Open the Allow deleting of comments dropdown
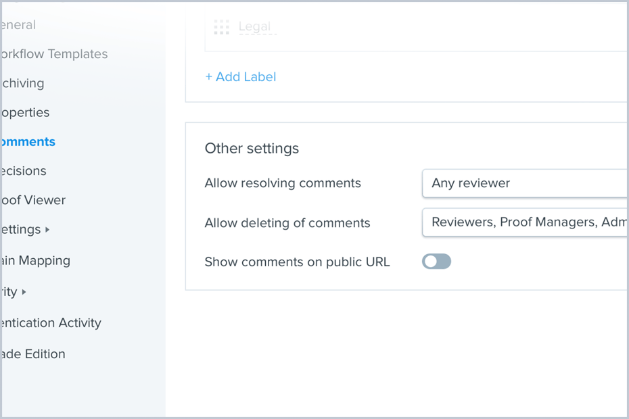 pyautogui.click(x=524, y=222)
